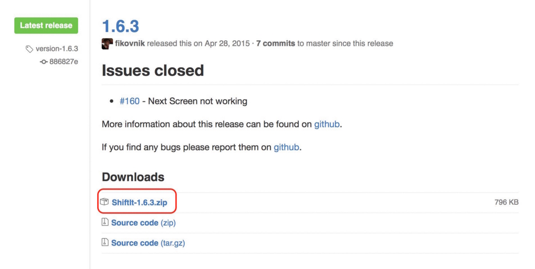The image size is (535, 269).
Task: Click the Downloads heading
Action: [133, 177]
